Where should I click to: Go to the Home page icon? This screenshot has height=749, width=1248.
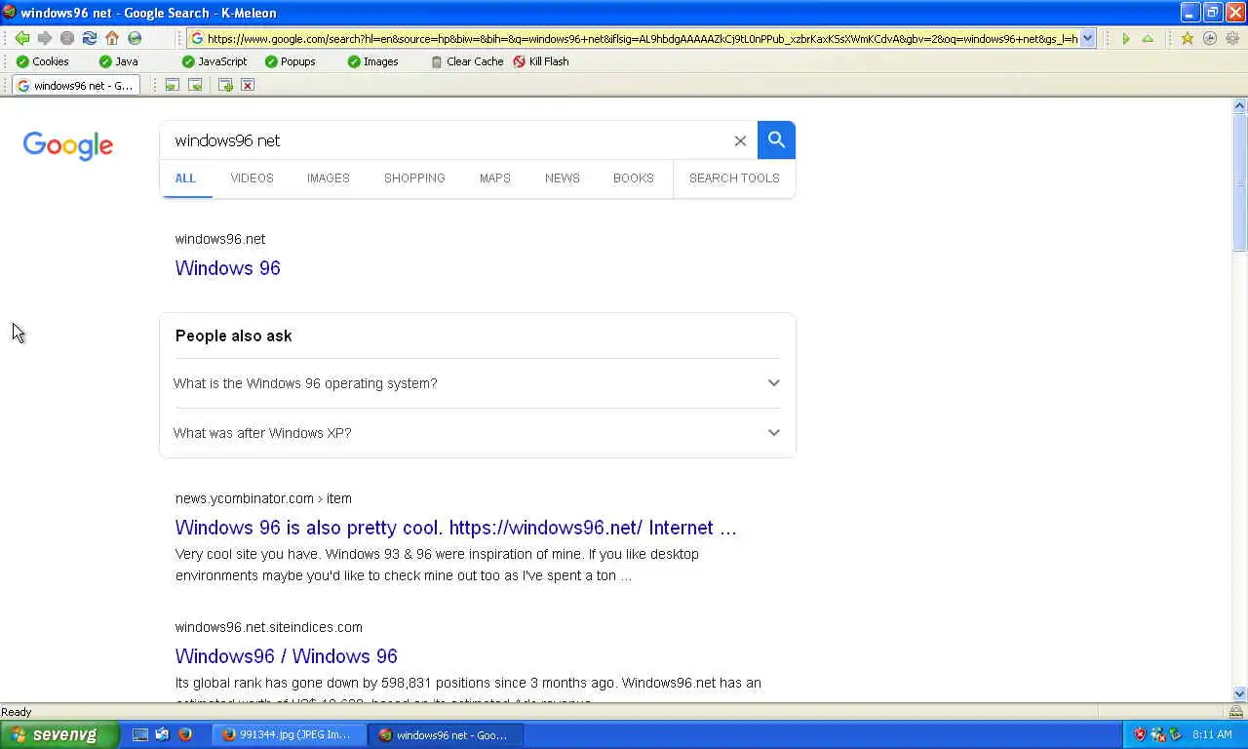[x=112, y=38]
